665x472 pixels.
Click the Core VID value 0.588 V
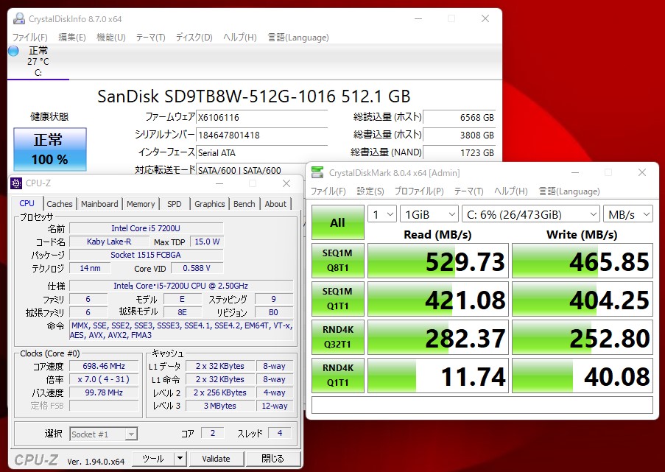click(197, 268)
